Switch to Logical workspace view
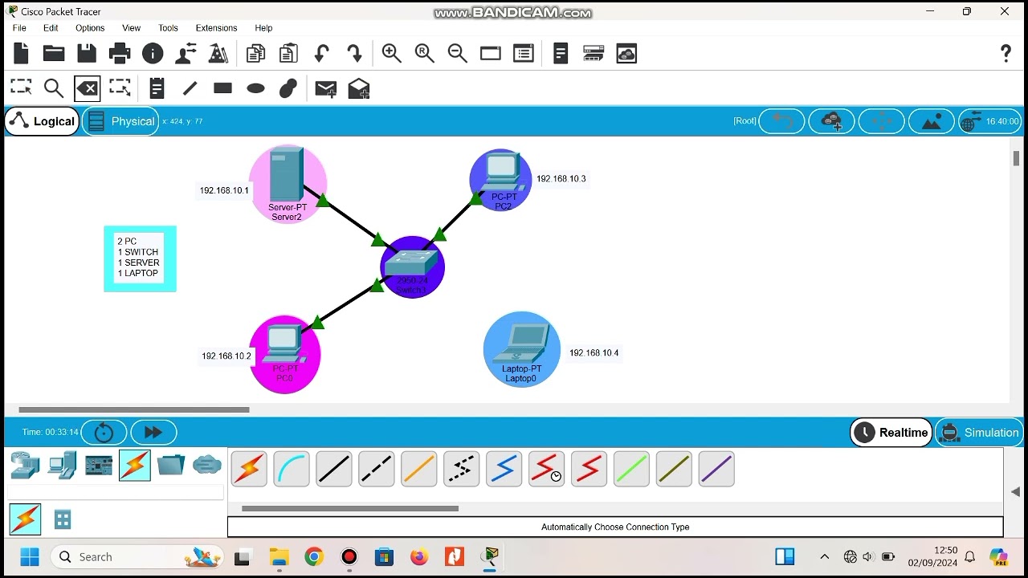This screenshot has width=1028, height=578. coord(42,121)
